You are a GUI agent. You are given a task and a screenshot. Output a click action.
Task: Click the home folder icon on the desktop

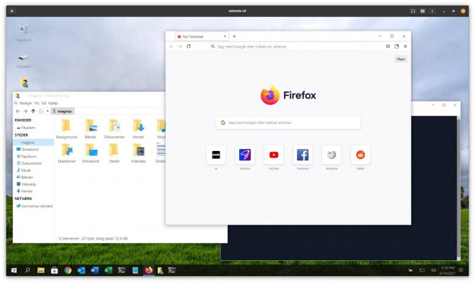tap(24, 82)
